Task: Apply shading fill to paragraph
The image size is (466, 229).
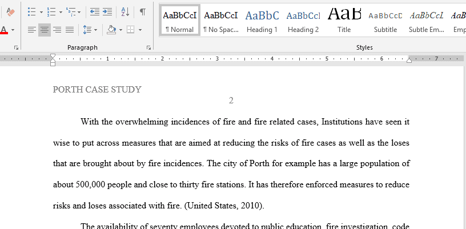Action: click(111, 30)
